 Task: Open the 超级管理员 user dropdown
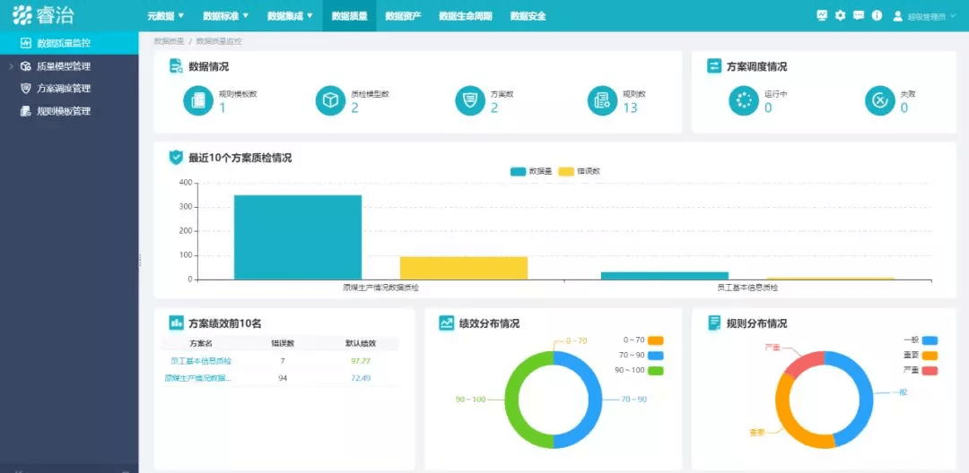[929, 17]
